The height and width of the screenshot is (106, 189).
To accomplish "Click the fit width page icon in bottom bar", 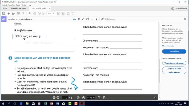I will point(99,98).
